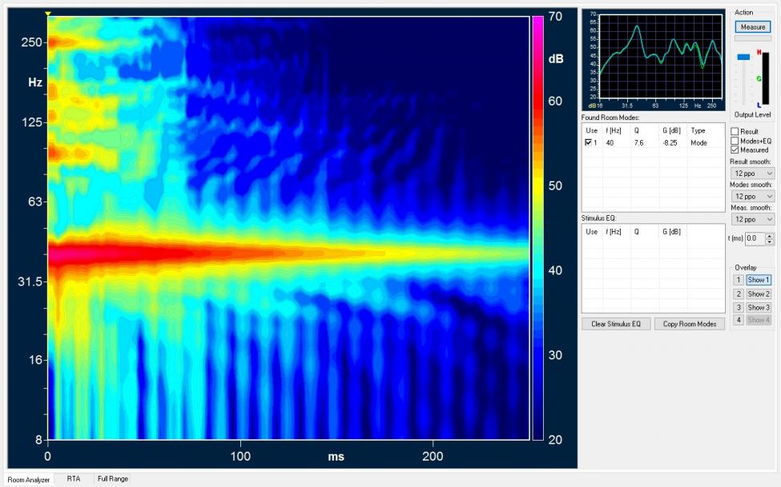This screenshot has width=781, height=487.
Task: Enable the Modes+EQ checkbox
Action: (x=735, y=141)
